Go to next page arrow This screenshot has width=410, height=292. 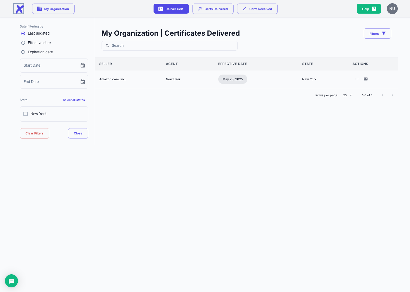point(392,95)
